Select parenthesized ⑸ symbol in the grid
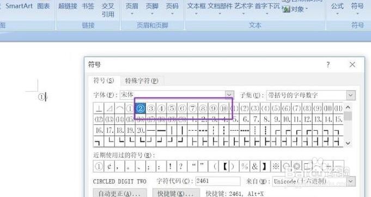Screen dimensions: 371x197 (x=276, y=109)
